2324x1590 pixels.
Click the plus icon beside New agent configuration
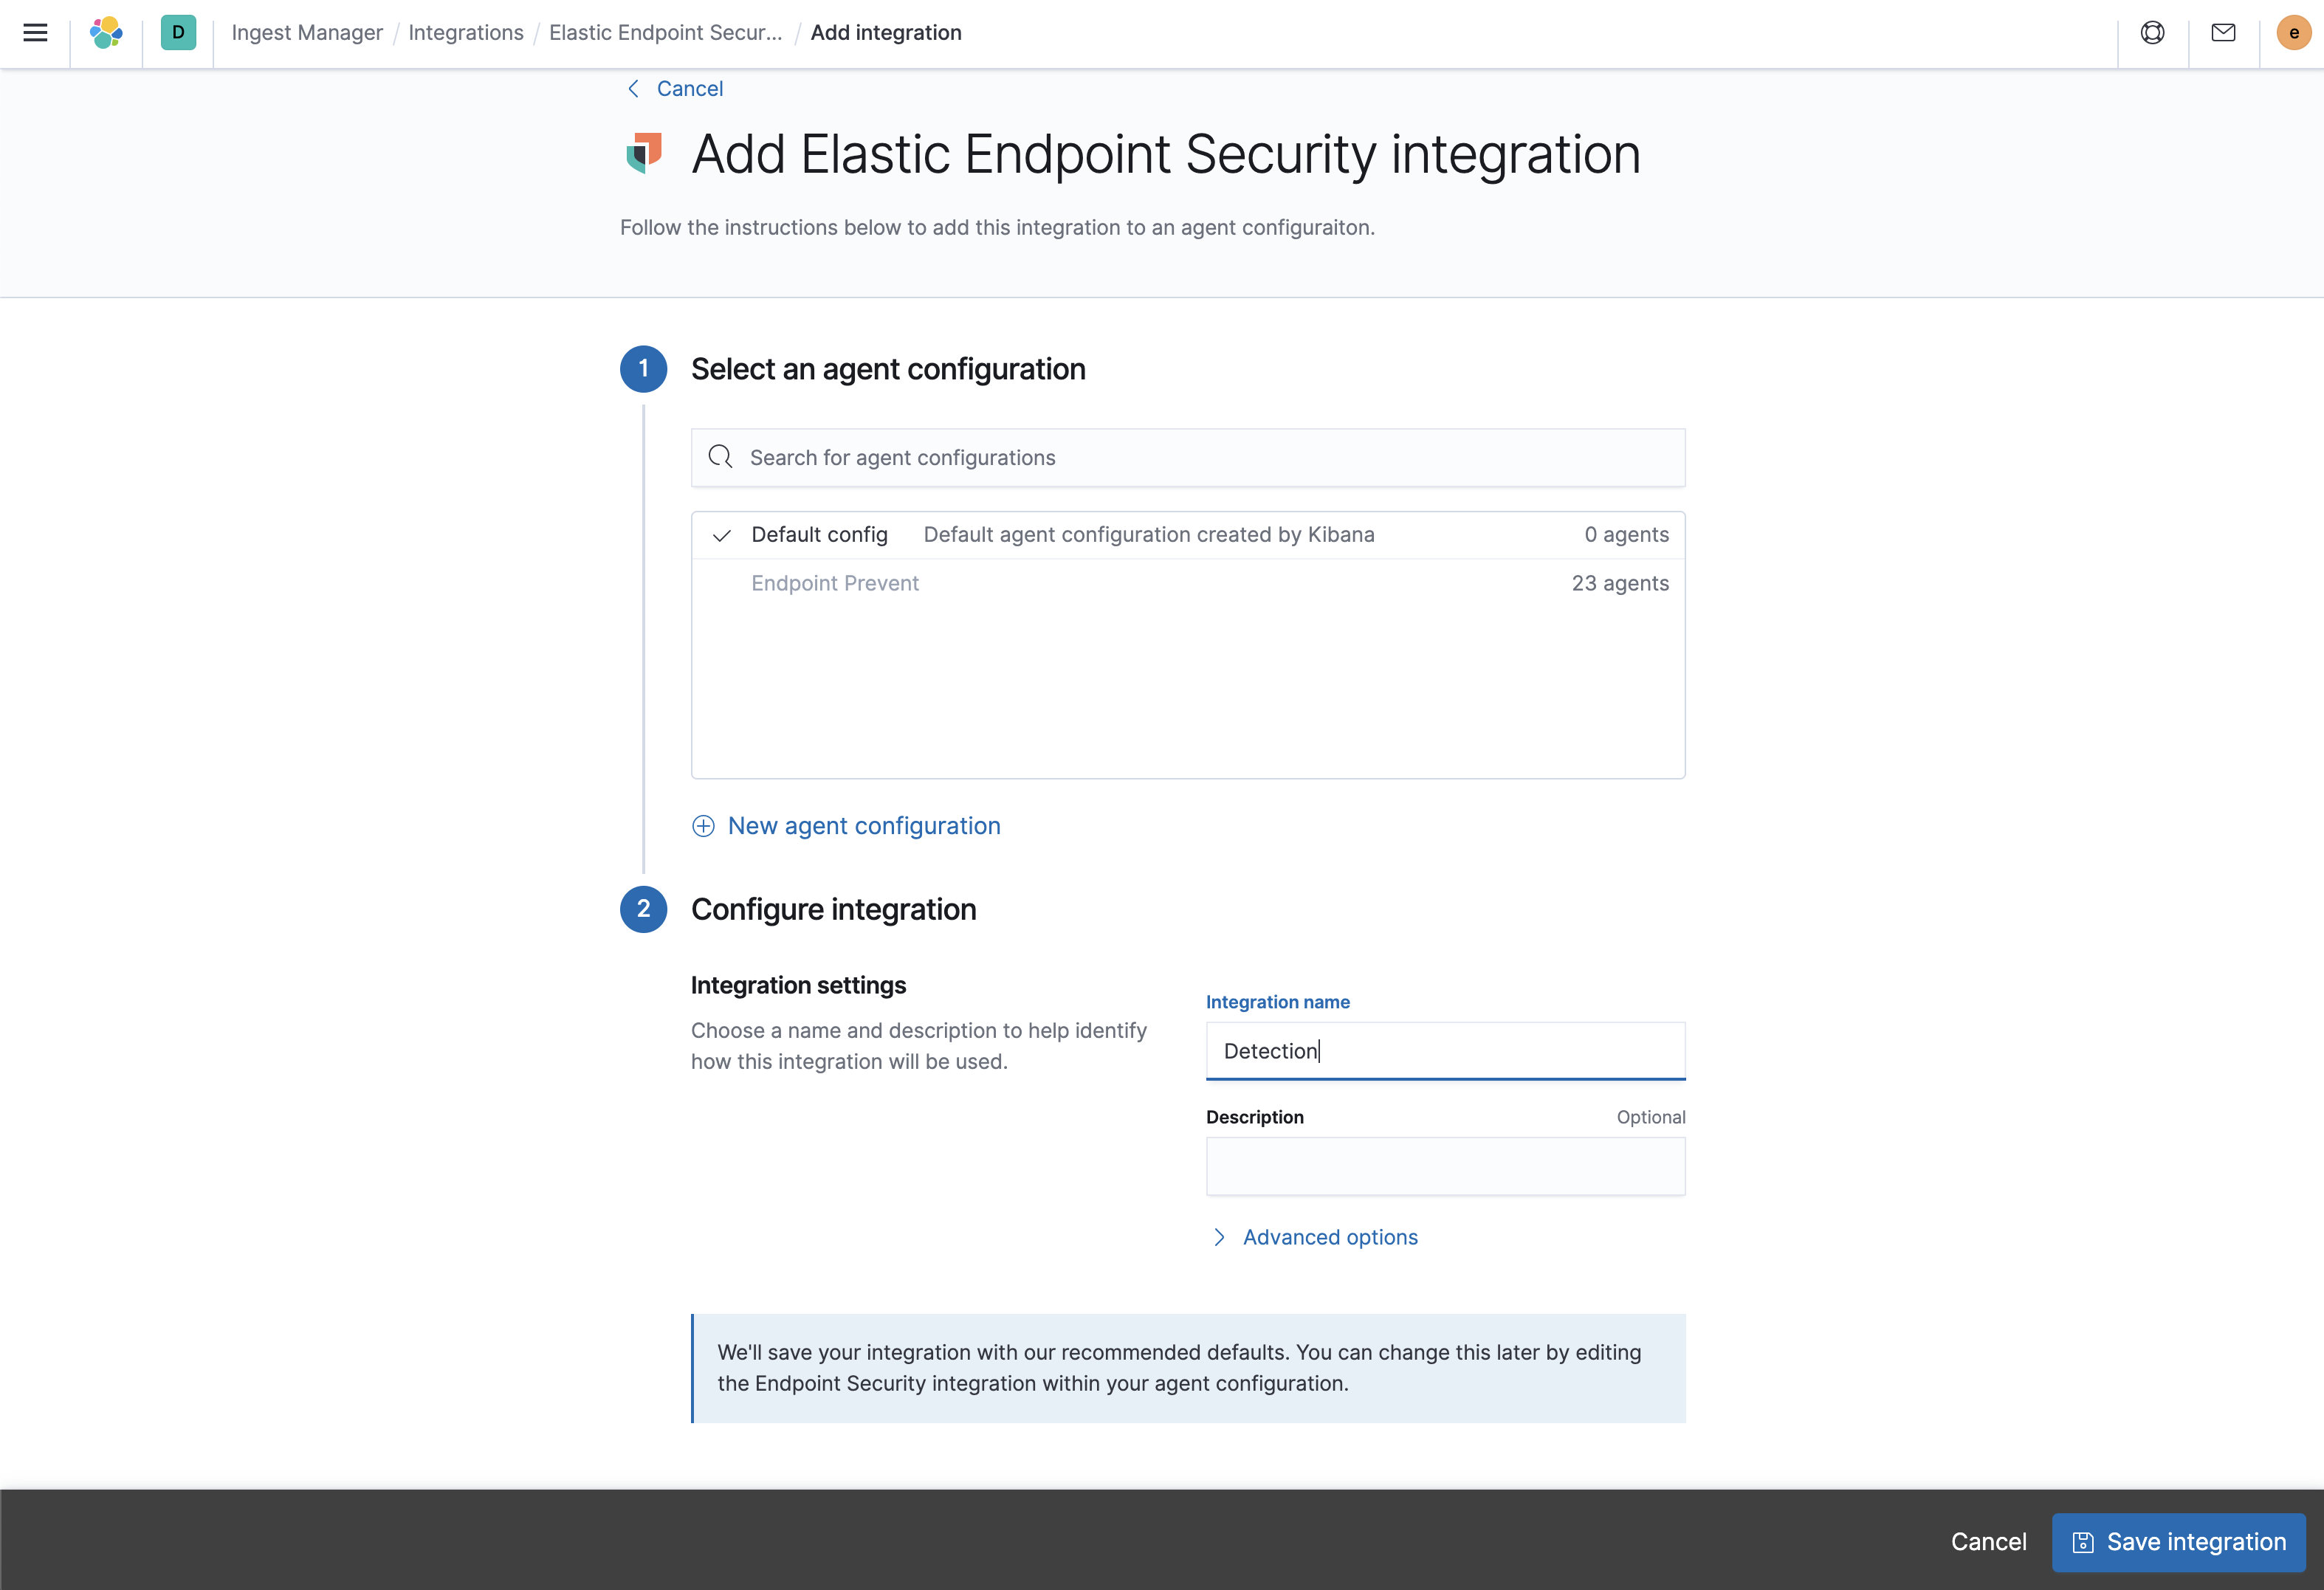[703, 826]
